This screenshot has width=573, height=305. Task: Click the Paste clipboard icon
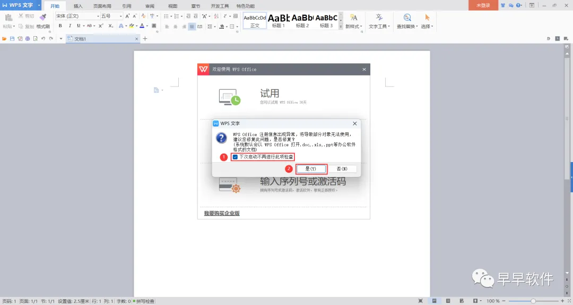click(9, 17)
